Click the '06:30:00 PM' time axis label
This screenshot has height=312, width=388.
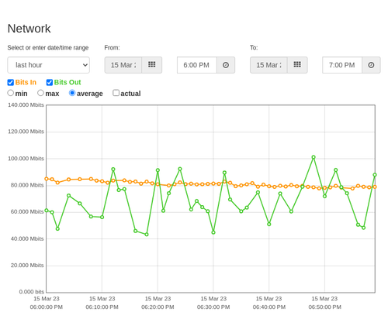click(x=213, y=307)
